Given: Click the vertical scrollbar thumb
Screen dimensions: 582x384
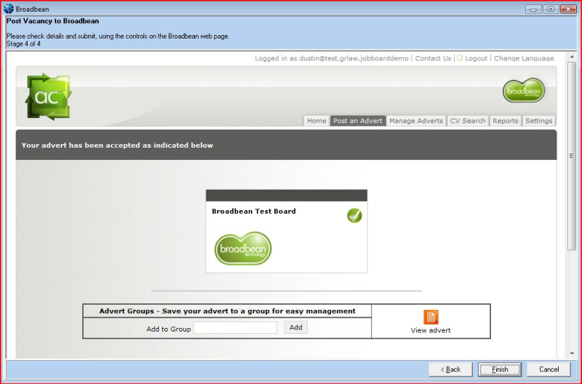Looking at the screenshot, I should [572, 156].
